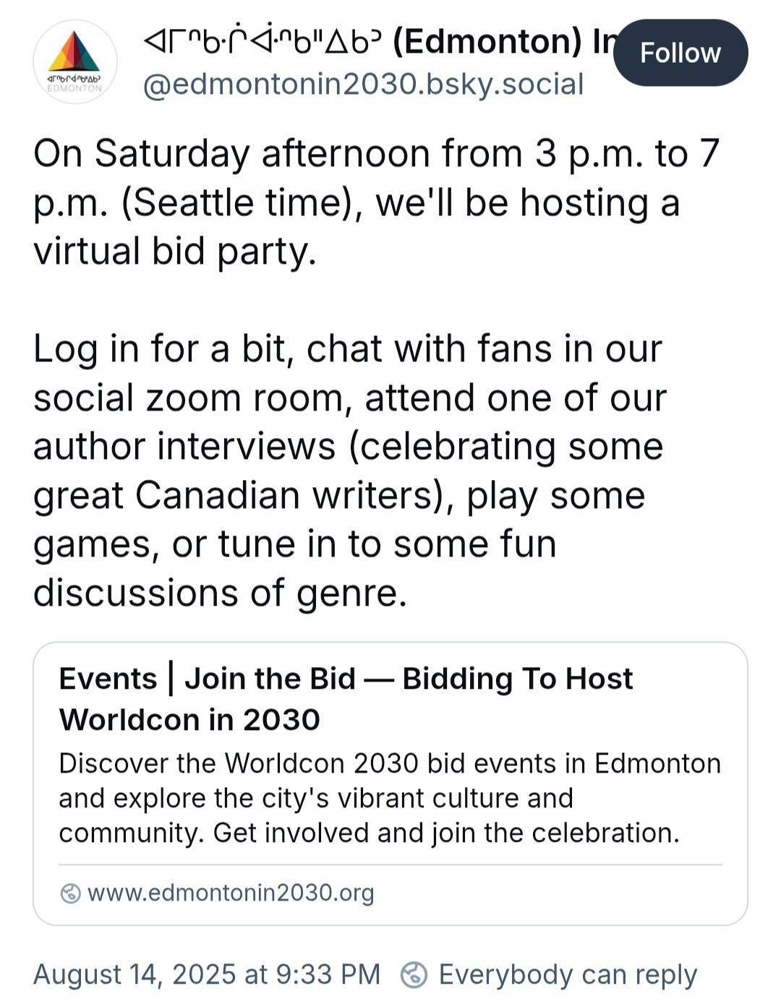
Task: Open the August 14, 2025 at 9:33 PM timestamp
Action: [x=207, y=974]
